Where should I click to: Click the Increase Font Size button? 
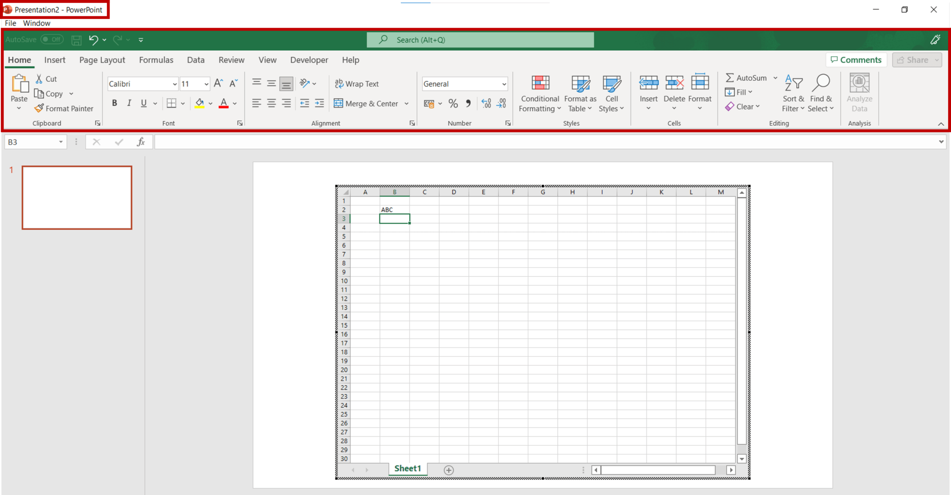click(218, 83)
